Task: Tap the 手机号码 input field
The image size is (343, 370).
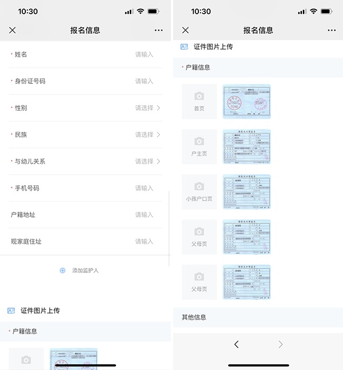Action: pyautogui.click(x=85, y=188)
